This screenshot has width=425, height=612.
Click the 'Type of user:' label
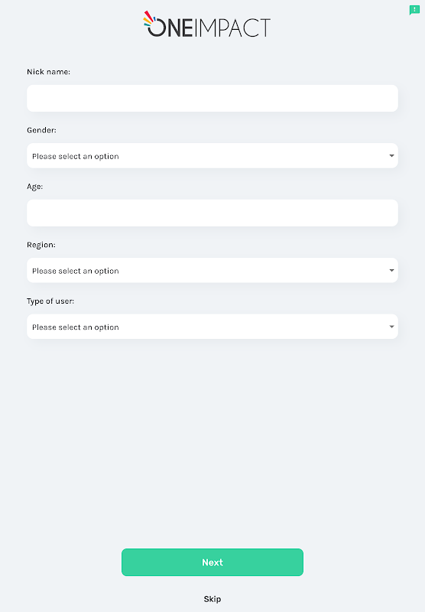50,301
